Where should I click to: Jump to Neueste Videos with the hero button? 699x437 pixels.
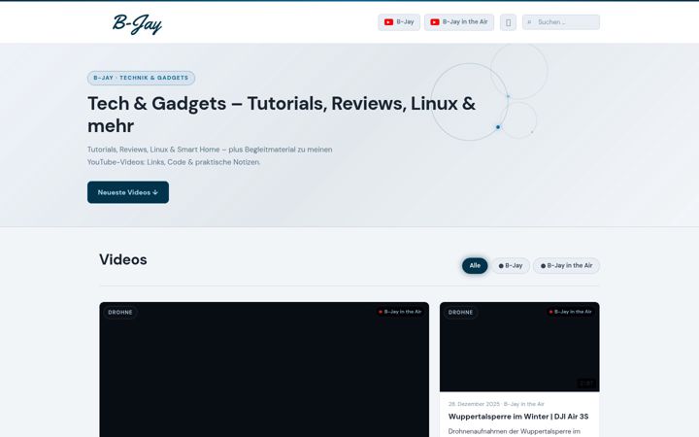coord(128,192)
